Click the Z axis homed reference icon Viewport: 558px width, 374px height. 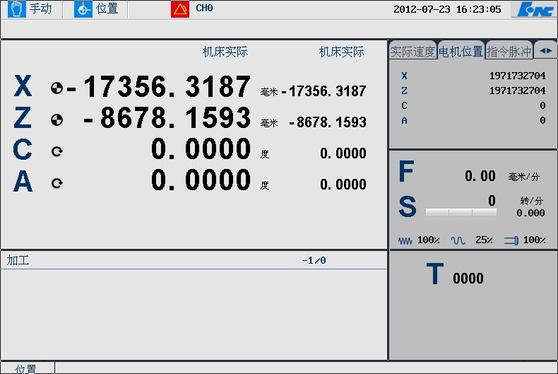point(57,120)
